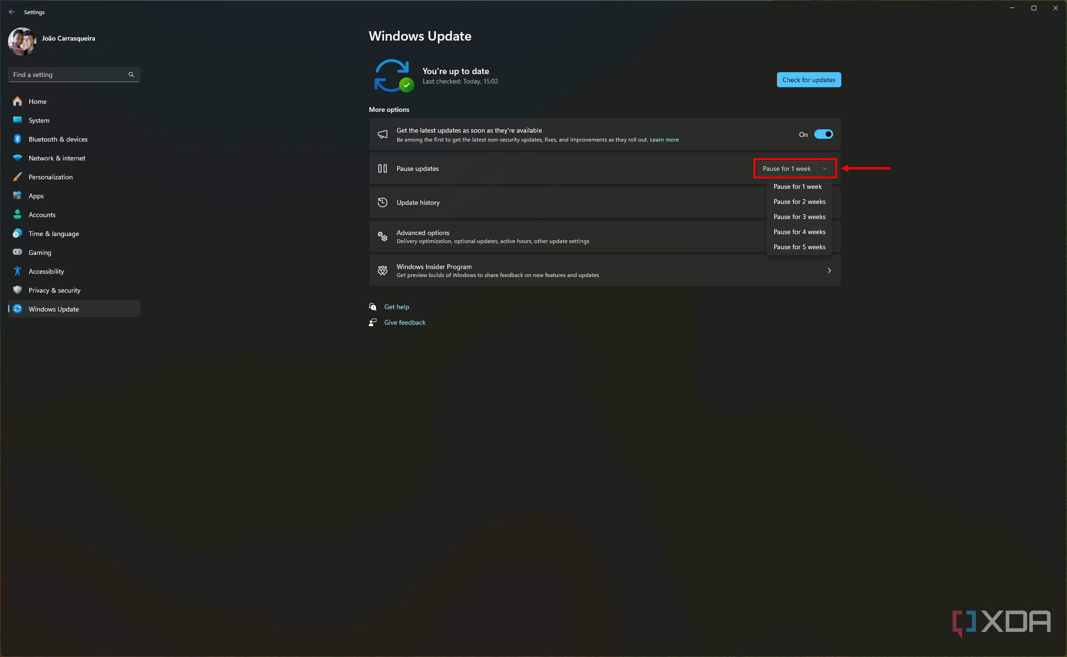Click the Privacy & security shield icon
Viewport: 1067px width, 657px height.
(17, 290)
